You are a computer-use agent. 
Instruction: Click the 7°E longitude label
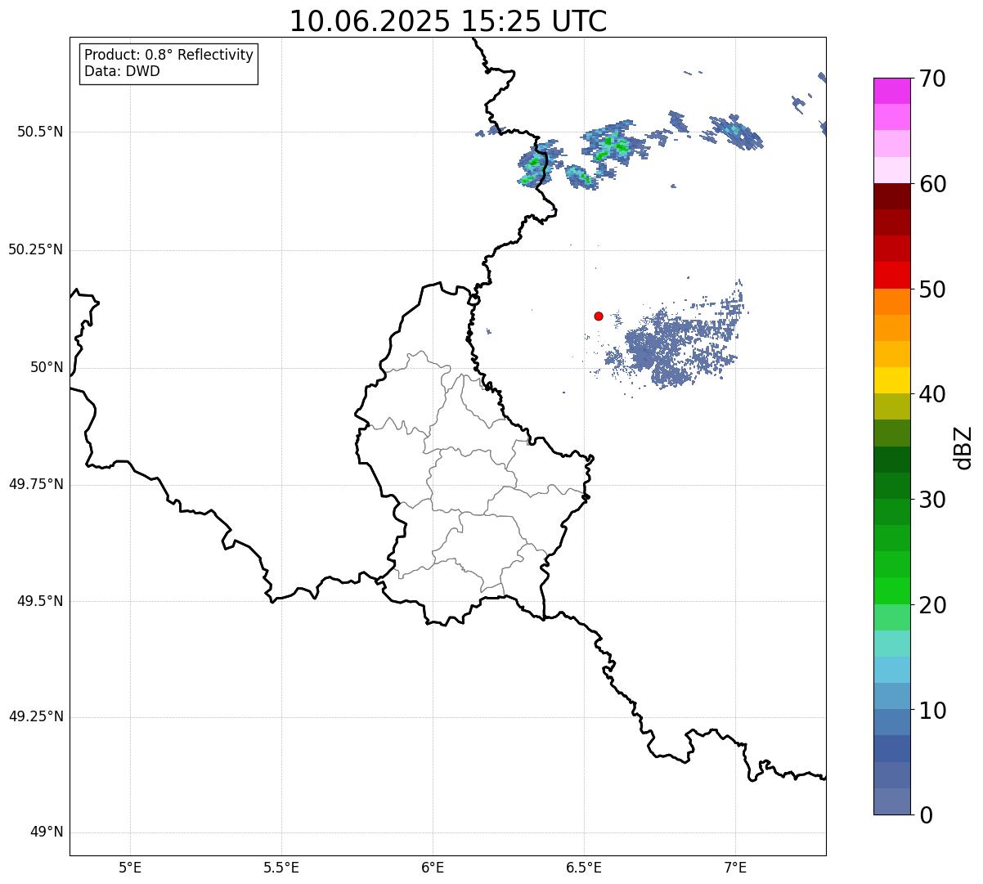coord(735,868)
